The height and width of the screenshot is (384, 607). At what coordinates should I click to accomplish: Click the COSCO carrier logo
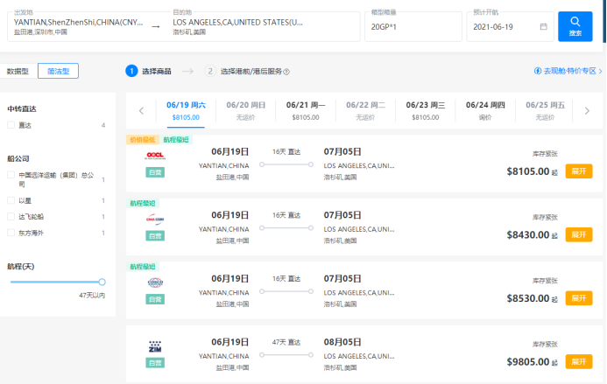[x=155, y=283]
